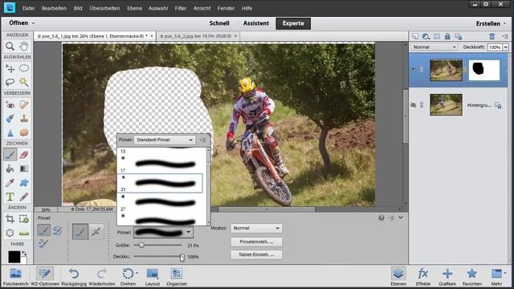
Task: Select the Sponge tool
Action: click(x=23, y=132)
